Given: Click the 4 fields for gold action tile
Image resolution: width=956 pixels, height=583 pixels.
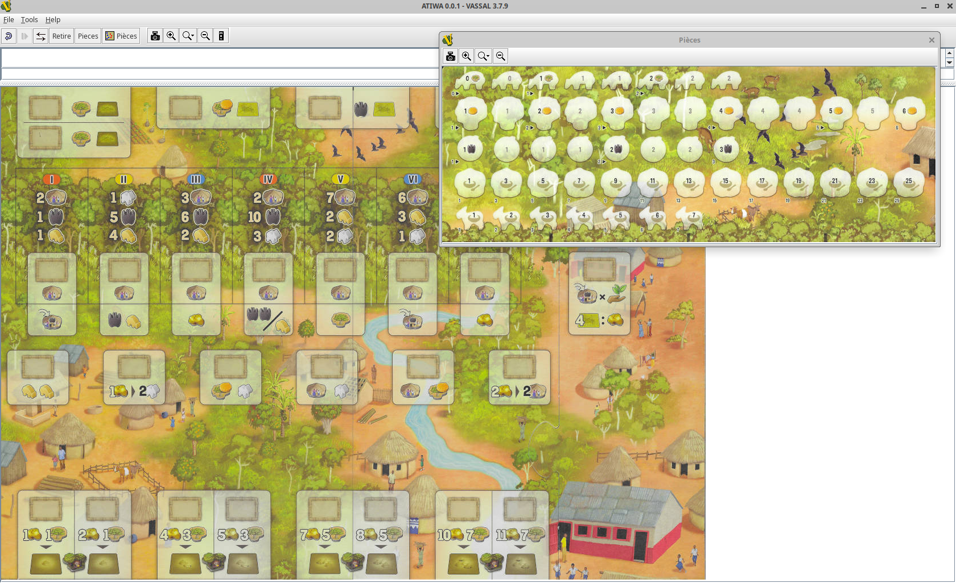Looking at the screenshot, I should tap(599, 294).
